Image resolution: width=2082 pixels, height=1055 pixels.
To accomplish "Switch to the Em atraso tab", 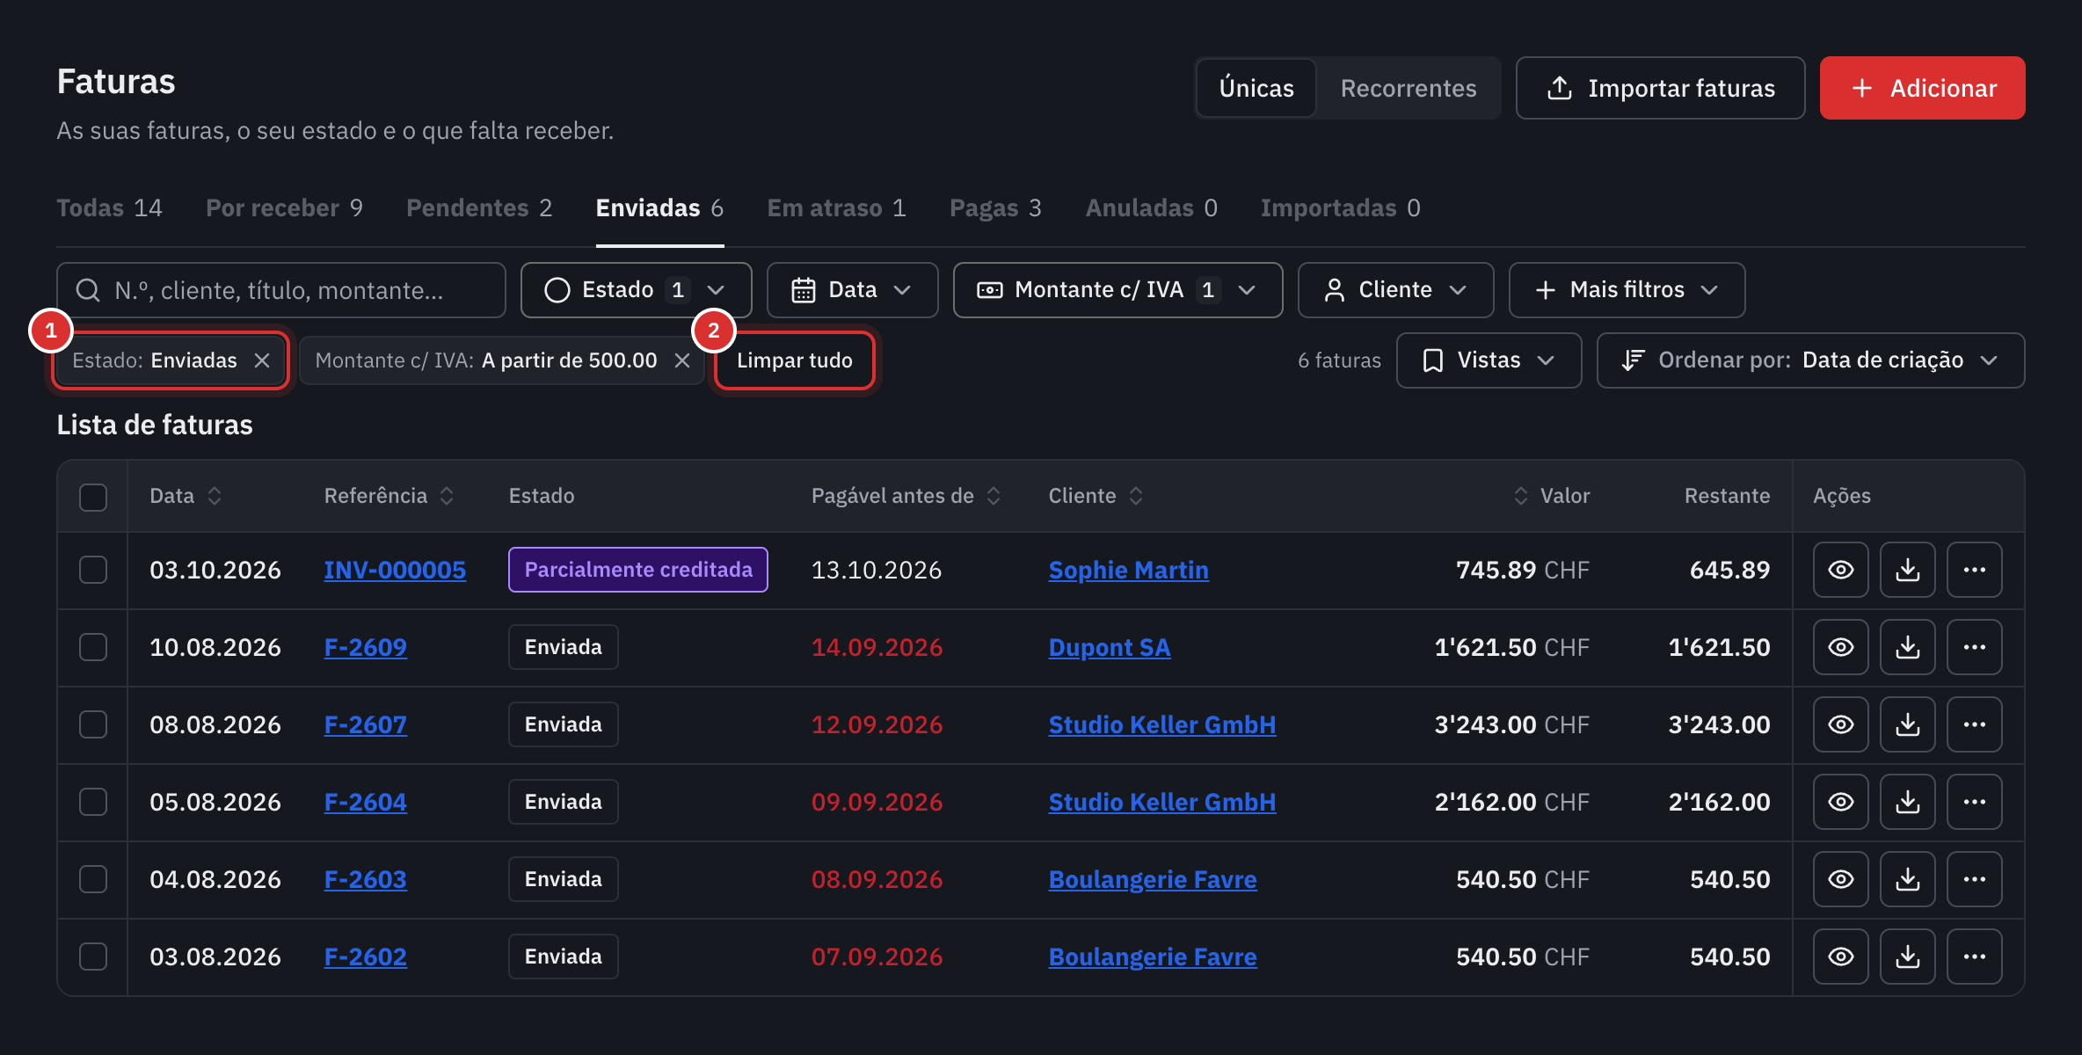I will pyautogui.click(x=836, y=208).
